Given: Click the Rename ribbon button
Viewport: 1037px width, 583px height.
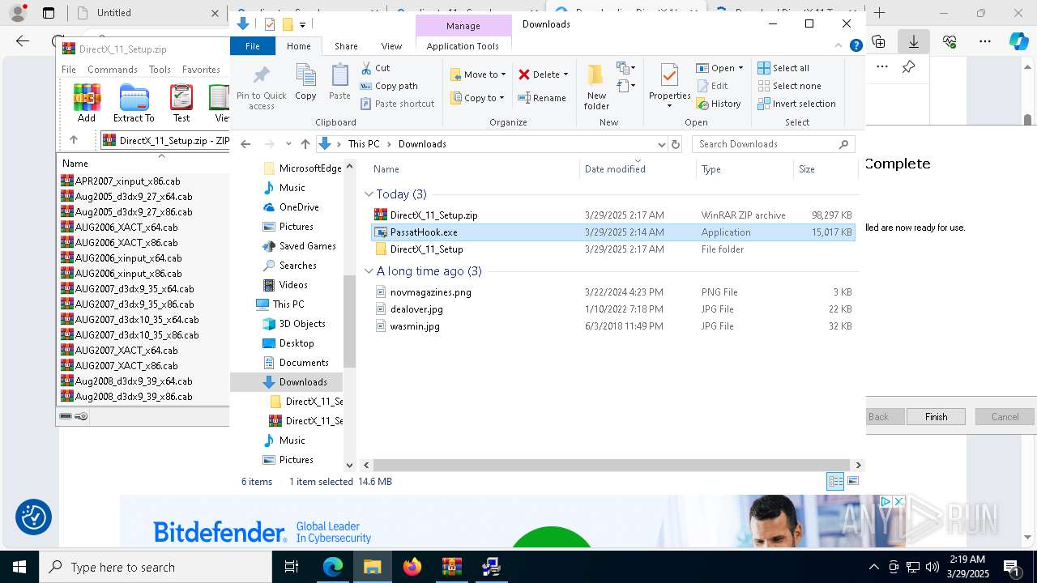Looking at the screenshot, I should 542,98.
